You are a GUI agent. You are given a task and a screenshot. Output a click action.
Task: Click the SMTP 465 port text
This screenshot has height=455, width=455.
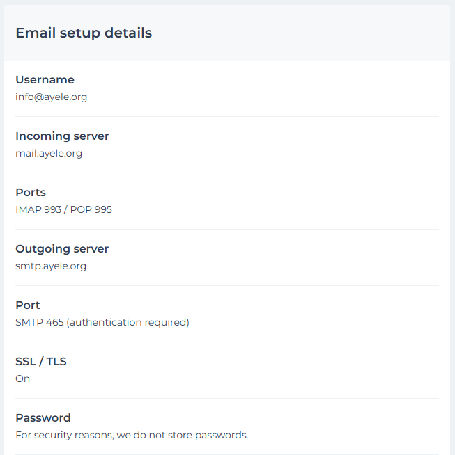39,322
